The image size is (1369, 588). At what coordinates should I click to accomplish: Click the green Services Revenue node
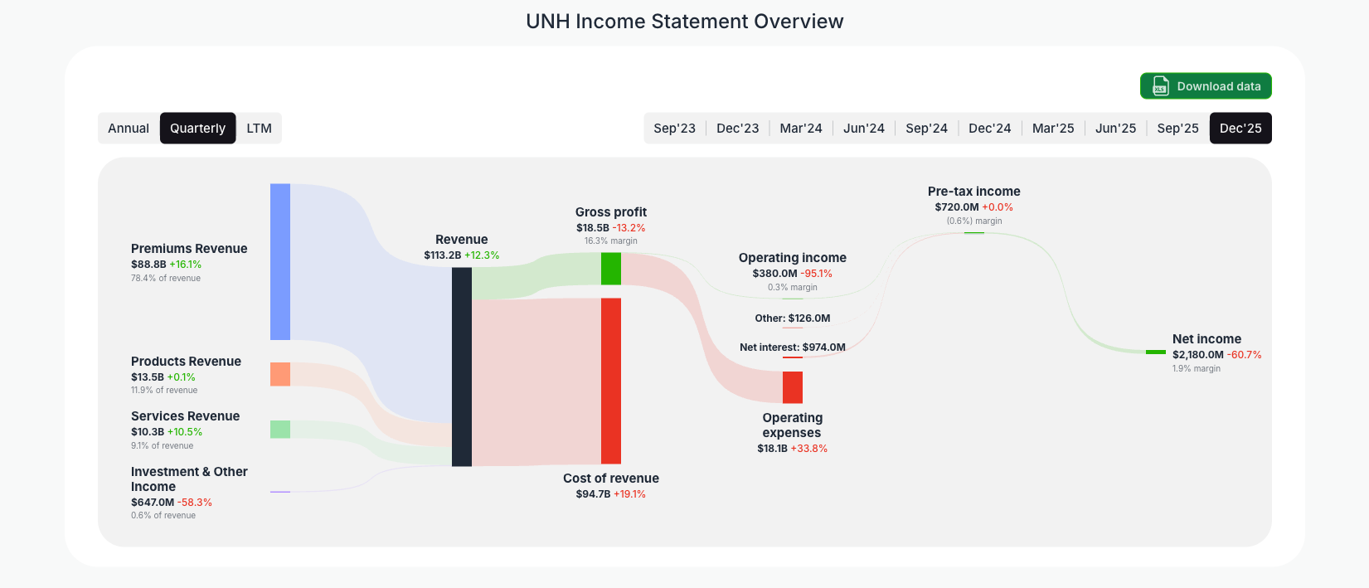tap(279, 430)
